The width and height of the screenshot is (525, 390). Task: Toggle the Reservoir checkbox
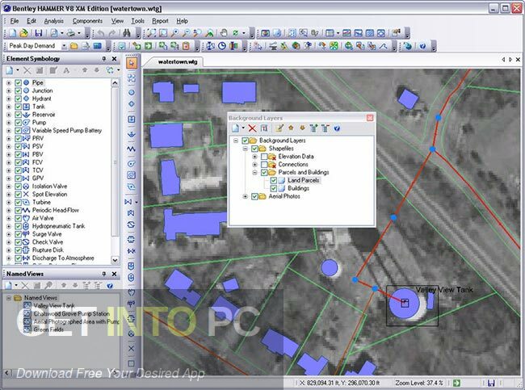[x=19, y=115]
